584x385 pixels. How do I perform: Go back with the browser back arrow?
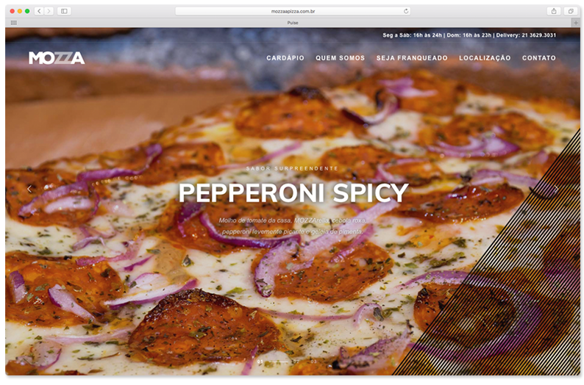pyautogui.click(x=39, y=11)
